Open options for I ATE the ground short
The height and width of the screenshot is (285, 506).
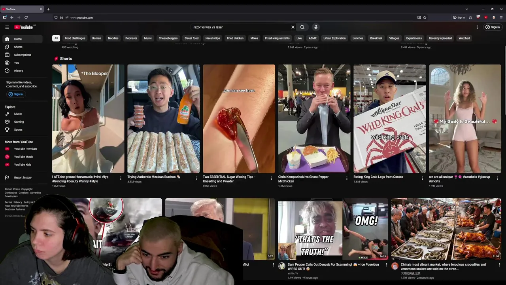121,178
